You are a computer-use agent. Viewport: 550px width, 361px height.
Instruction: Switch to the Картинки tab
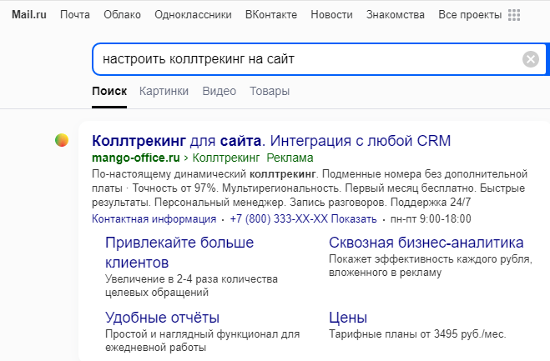(x=164, y=91)
